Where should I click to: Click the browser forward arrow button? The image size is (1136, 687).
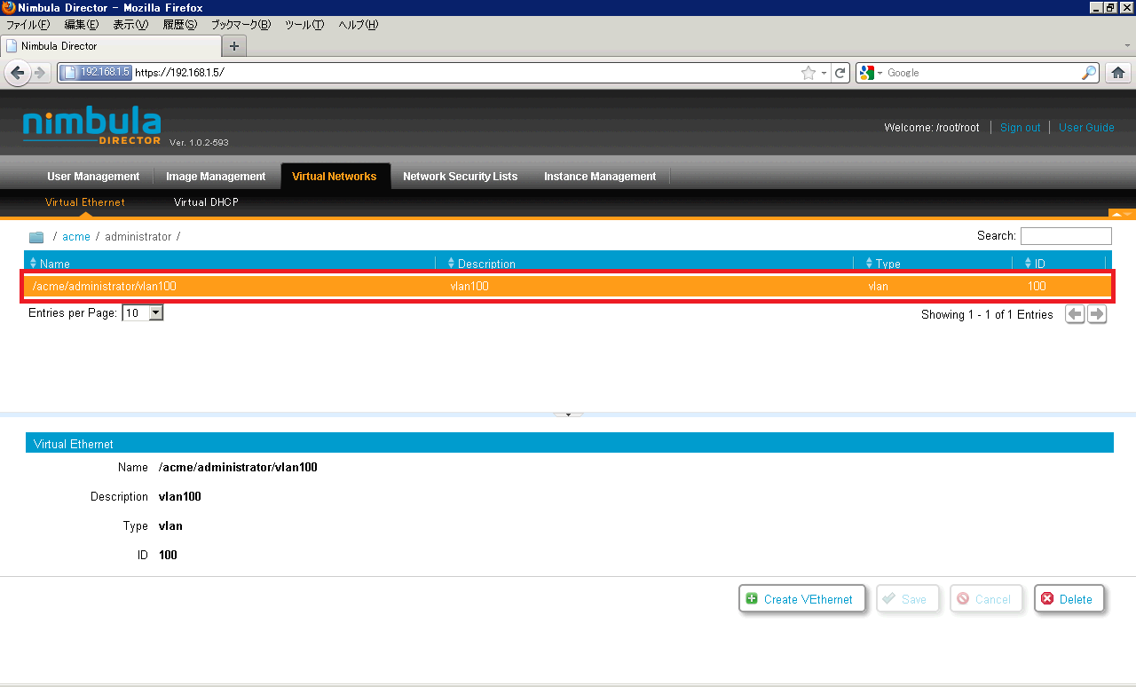pos(39,73)
